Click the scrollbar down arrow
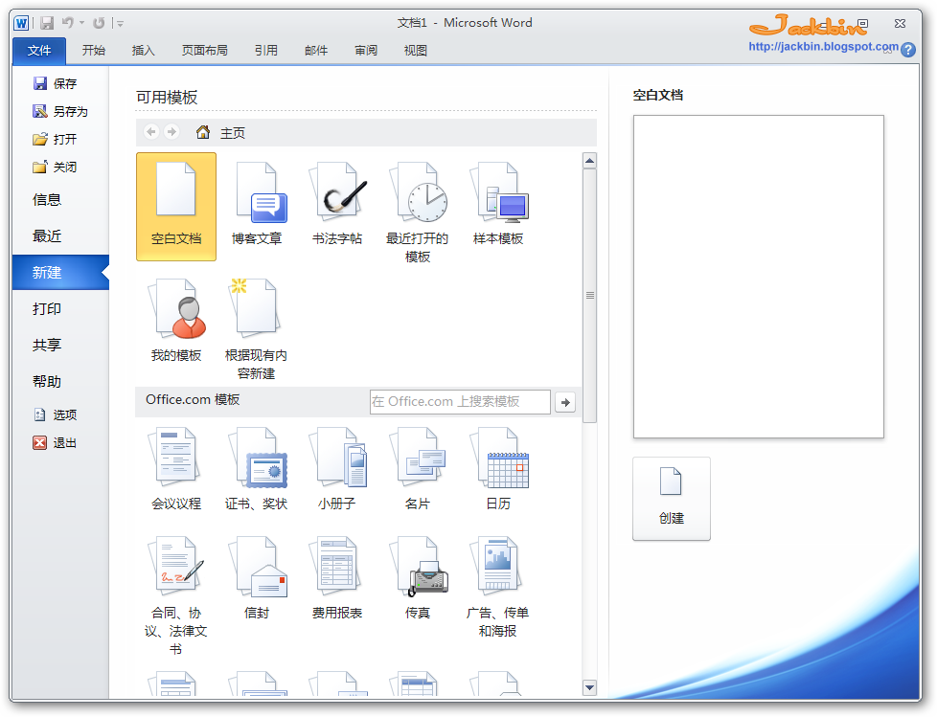The height and width of the screenshot is (717, 937). 589,687
